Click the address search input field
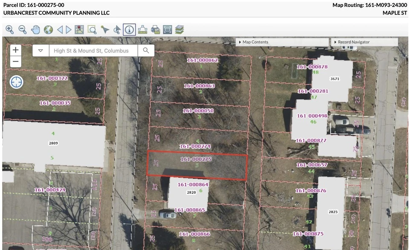The height and width of the screenshot is (250, 410). (x=93, y=51)
